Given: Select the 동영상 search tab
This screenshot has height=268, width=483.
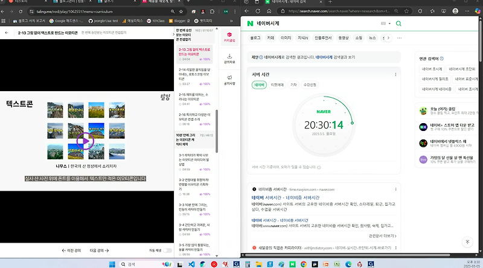Looking at the screenshot, I should tap(343, 38).
